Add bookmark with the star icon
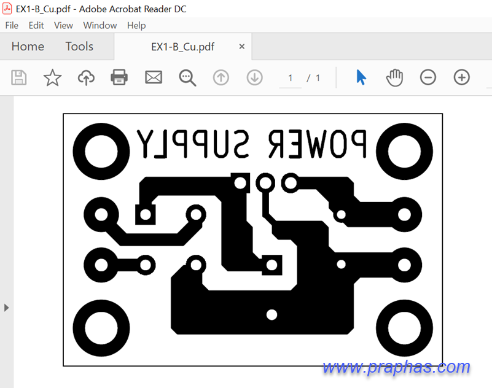This screenshot has width=492, height=388. (52, 77)
